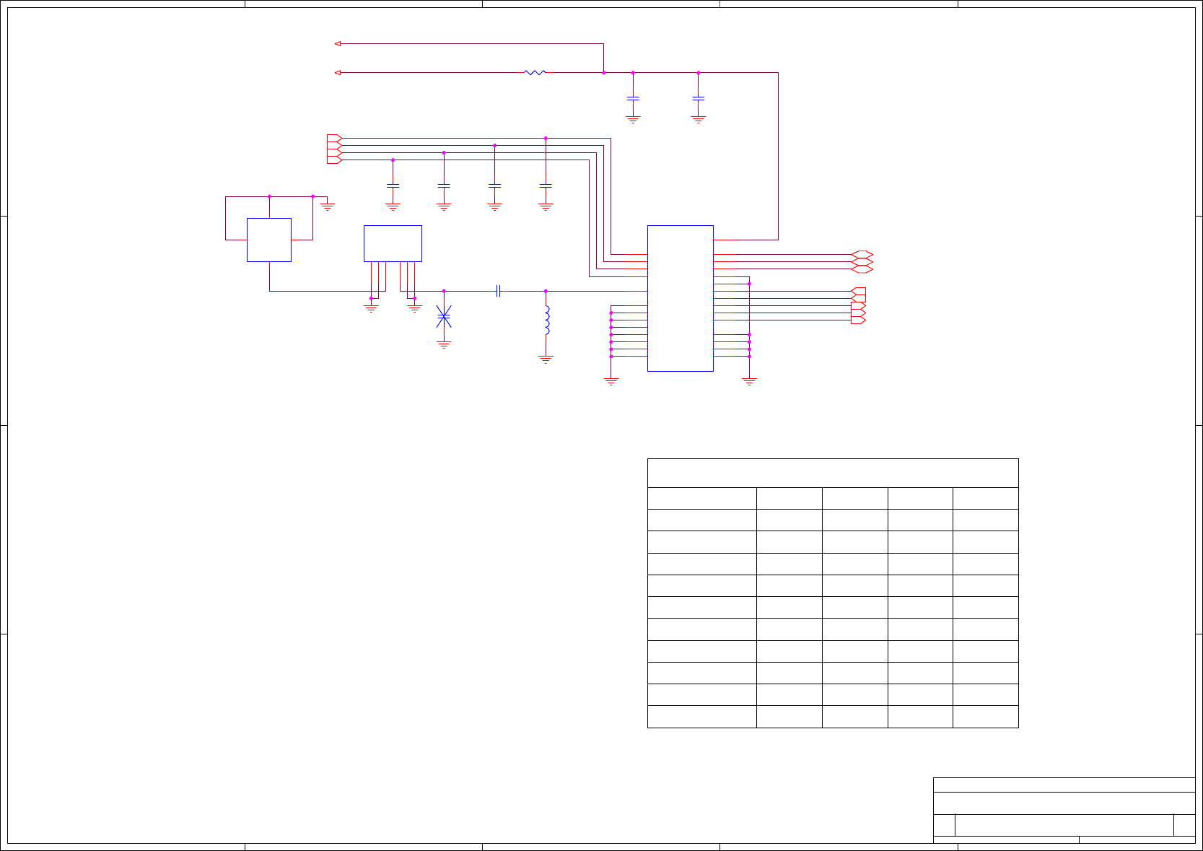Click the second left-pointing arrow port near the resistor
The height and width of the screenshot is (851, 1203).
coord(337,72)
